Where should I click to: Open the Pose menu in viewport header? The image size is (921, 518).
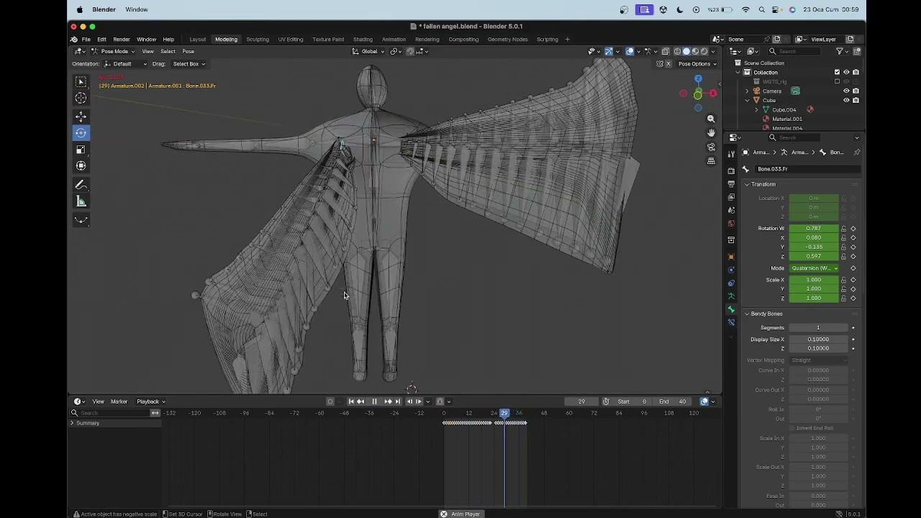(x=188, y=51)
